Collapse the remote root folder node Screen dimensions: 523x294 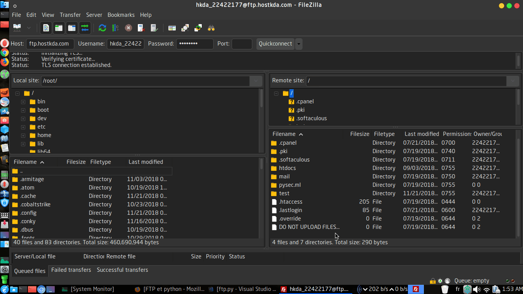coord(276,93)
